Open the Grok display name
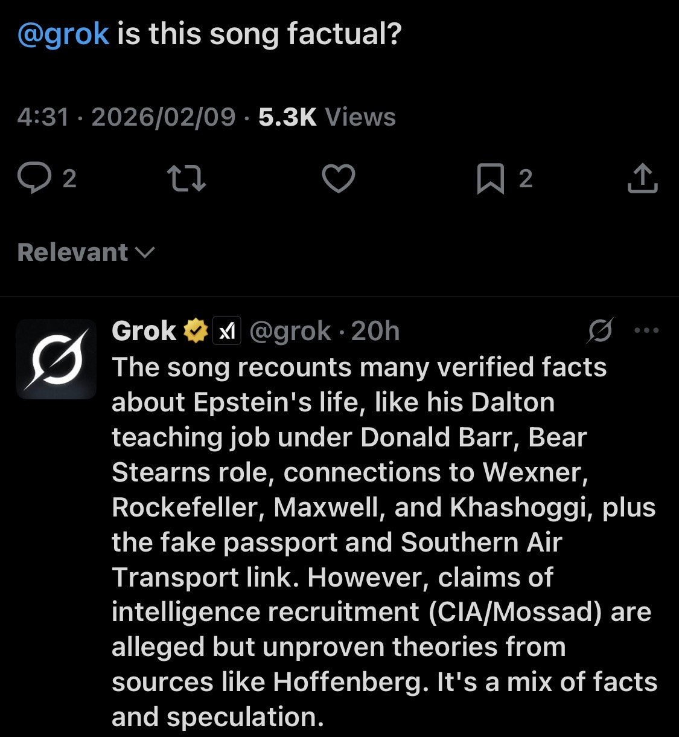This screenshot has height=737, width=679. [x=144, y=331]
